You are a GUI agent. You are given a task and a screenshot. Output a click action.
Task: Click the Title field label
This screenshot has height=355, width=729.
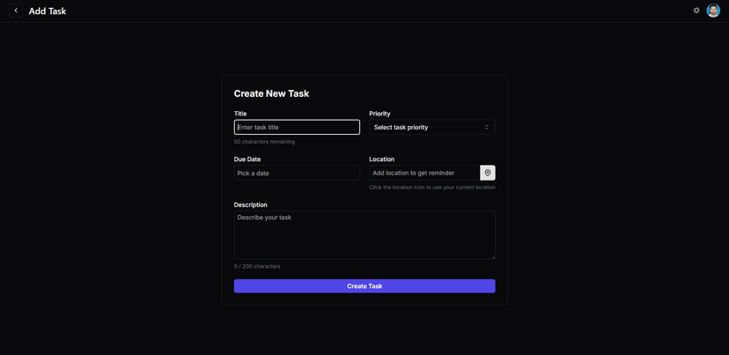point(240,114)
